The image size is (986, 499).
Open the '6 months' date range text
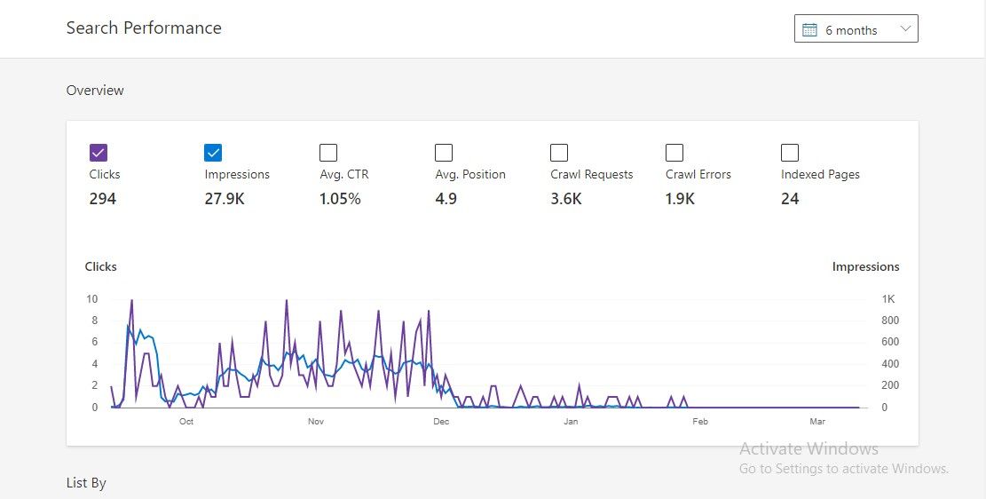click(850, 30)
